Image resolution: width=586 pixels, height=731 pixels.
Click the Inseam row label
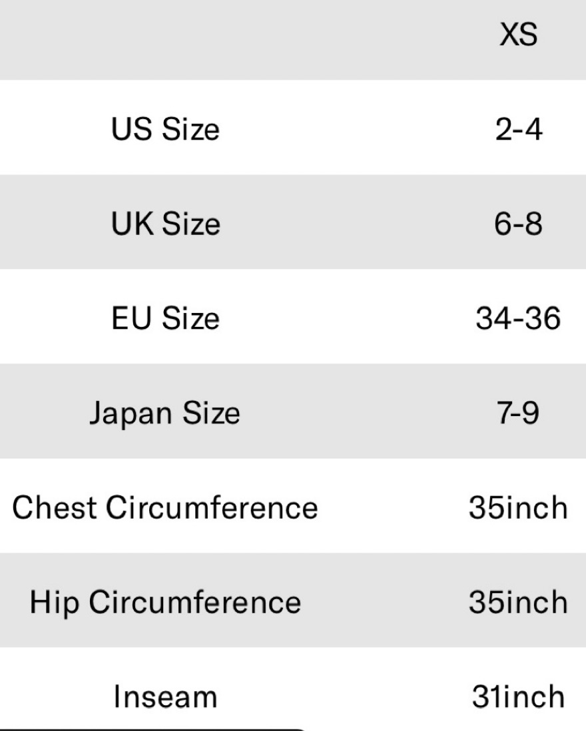pyautogui.click(x=166, y=697)
